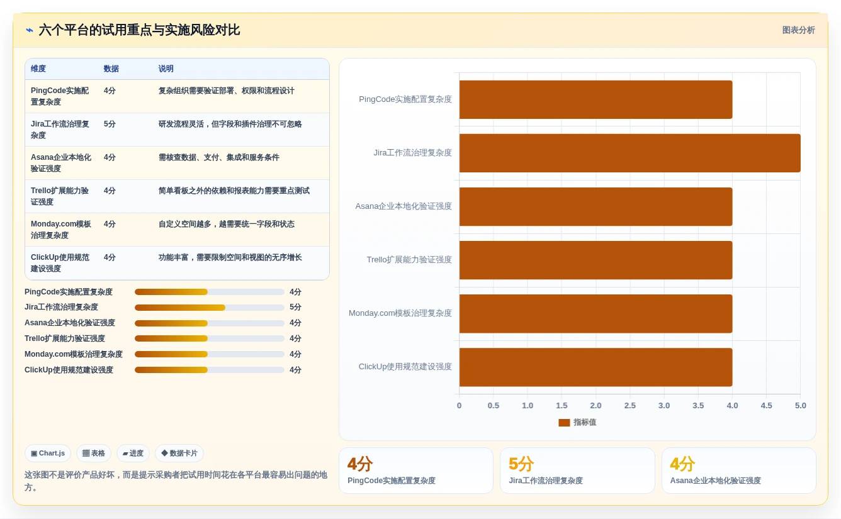Click the ClickUp使用规范建设强度 table cell

[61, 263]
